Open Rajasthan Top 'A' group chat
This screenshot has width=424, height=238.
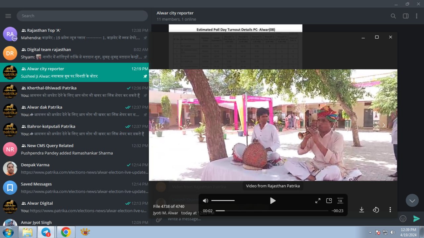74,34
